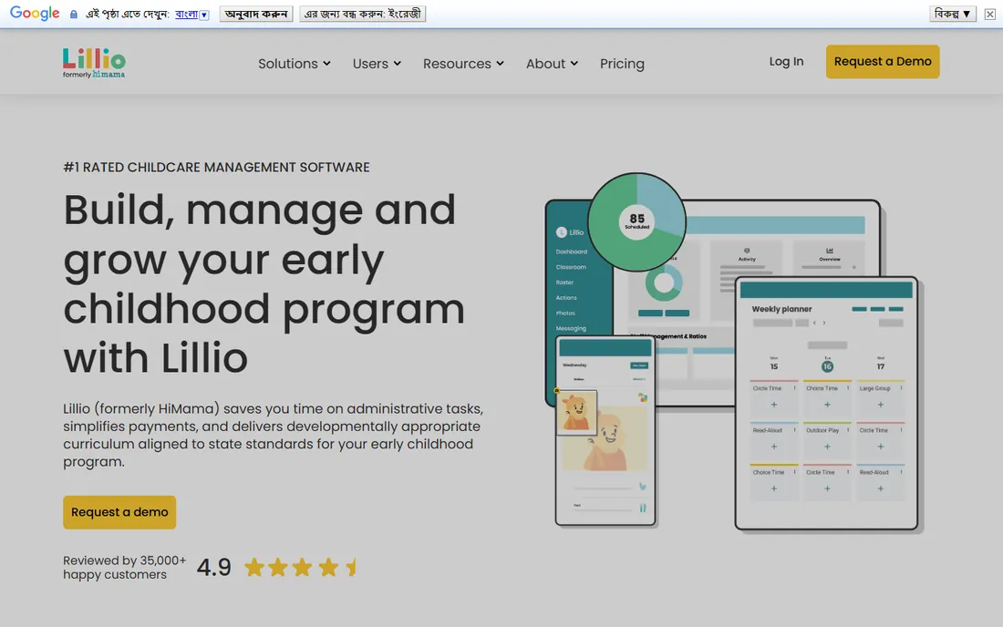The image size is (1003, 627).
Task: Click Request a Demo in header
Action: point(883,61)
